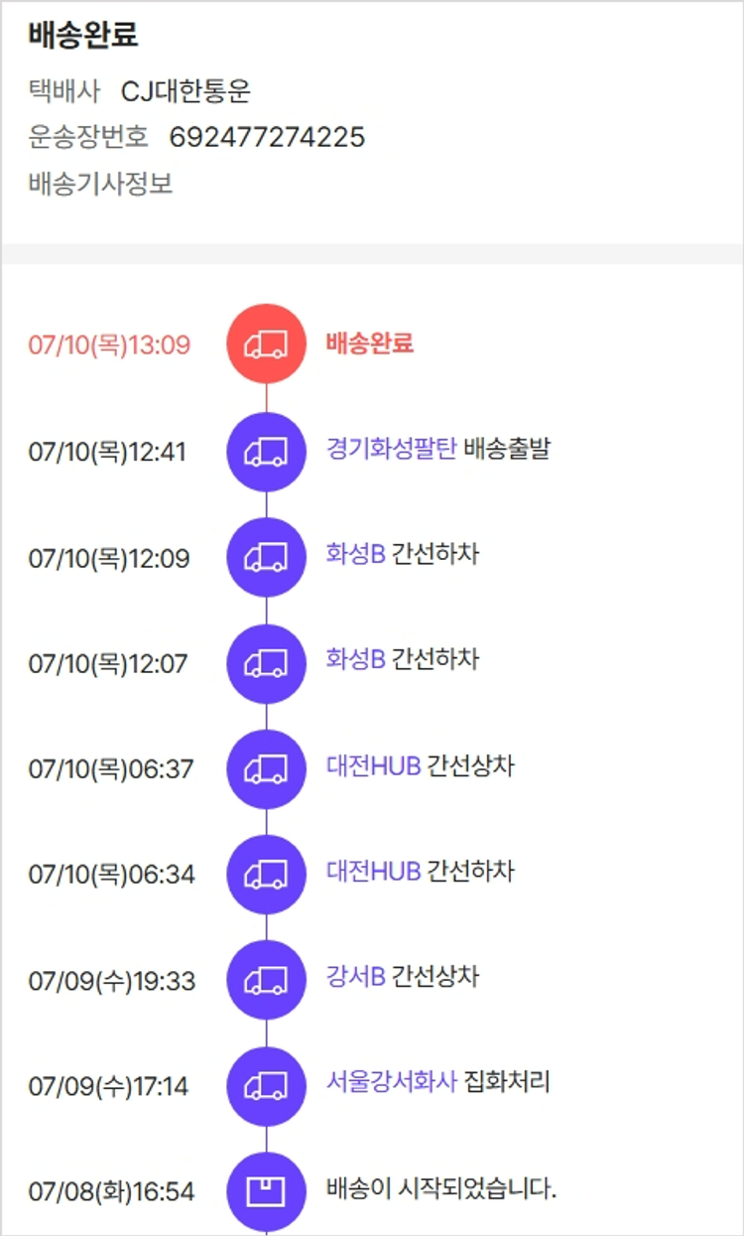
Task: Open the 경기화성팔탄 branch link
Action: click(391, 449)
